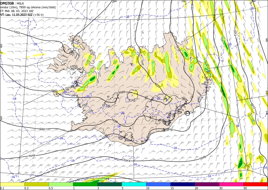The height and width of the screenshot is (190, 268).
Task: Click the navy 15–20 legend swatch
Action: point(183,184)
